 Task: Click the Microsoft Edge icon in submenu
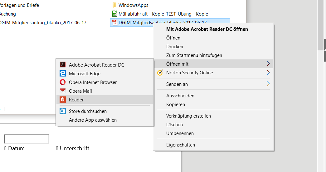click(x=63, y=73)
